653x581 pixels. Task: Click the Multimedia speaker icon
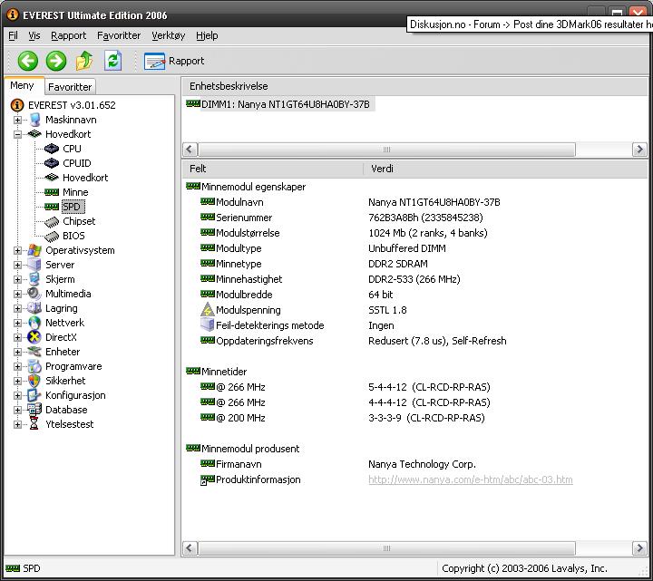tap(34, 294)
